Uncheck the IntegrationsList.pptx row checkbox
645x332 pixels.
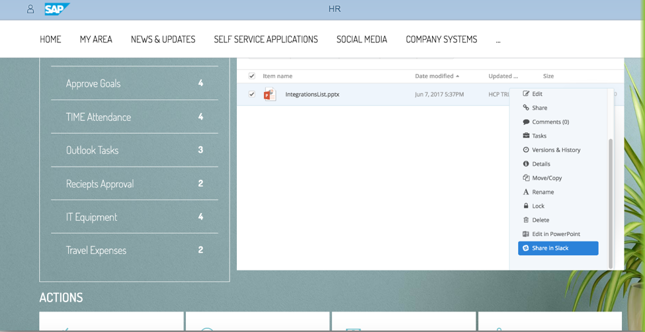pos(251,95)
